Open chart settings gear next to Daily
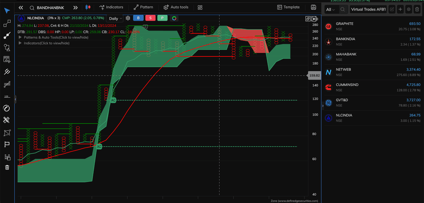This screenshot has height=203, width=424. (128, 18)
